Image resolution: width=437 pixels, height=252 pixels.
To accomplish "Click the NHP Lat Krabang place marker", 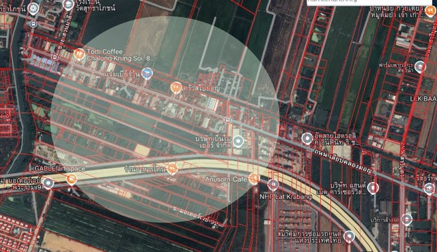I will click(273, 185).
